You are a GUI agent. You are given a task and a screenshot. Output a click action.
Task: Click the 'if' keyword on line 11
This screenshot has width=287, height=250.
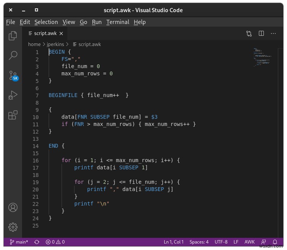click(x=65, y=124)
